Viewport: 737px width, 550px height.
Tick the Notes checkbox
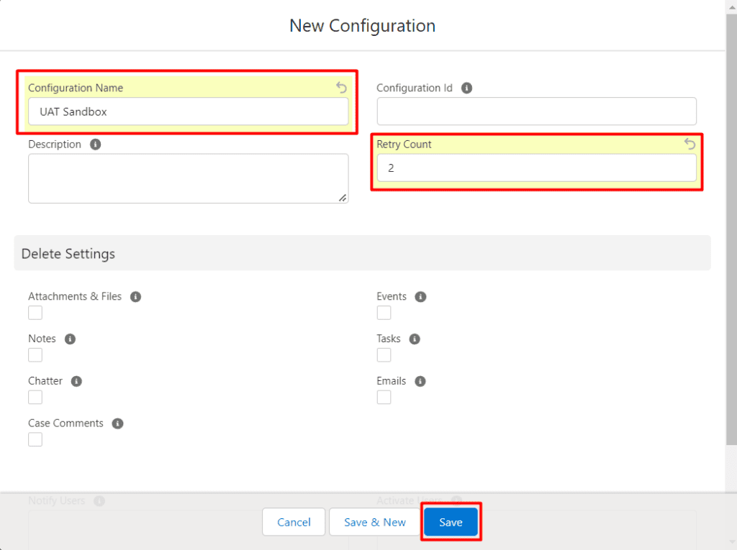35,355
